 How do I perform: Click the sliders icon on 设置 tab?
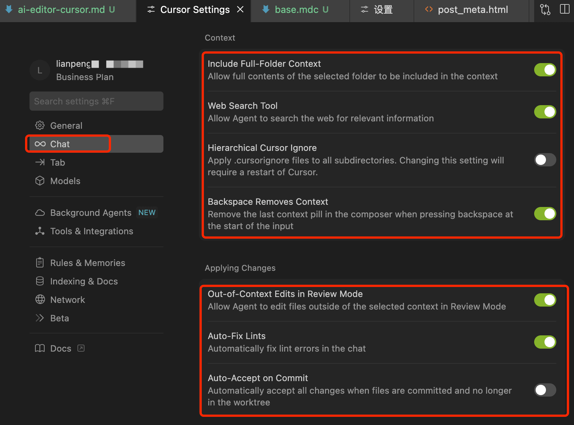point(364,10)
